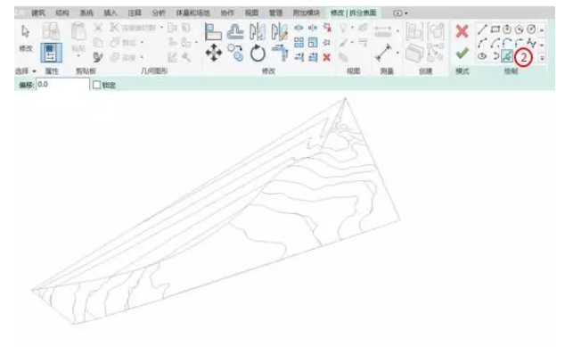This screenshot has height=347, width=565.
Task: Select the Circle draw tool
Action: pyautogui.click(x=531, y=29)
